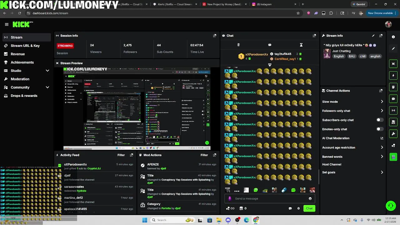Edit Stream info with the pencil icon
This screenshot has height=225, width=400.
tap(373, 36)
